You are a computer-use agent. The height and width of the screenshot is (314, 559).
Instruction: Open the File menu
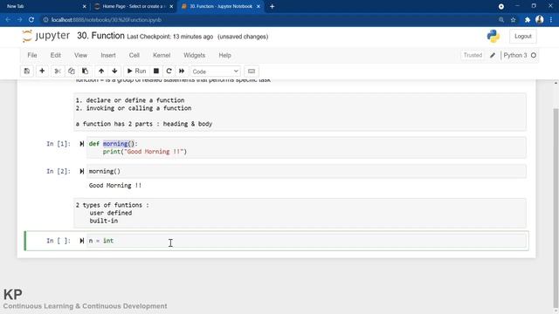tap(32, 55)
